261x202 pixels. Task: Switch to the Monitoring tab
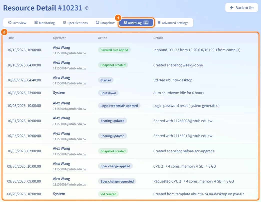tap(44, 23)
